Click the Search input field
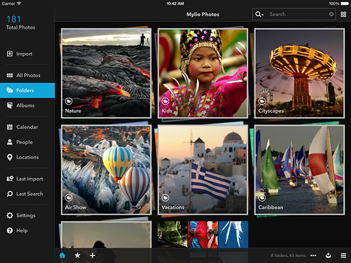The width and height of the screenshot is (351, 263). pyautogui.click(x=294, y=14)
